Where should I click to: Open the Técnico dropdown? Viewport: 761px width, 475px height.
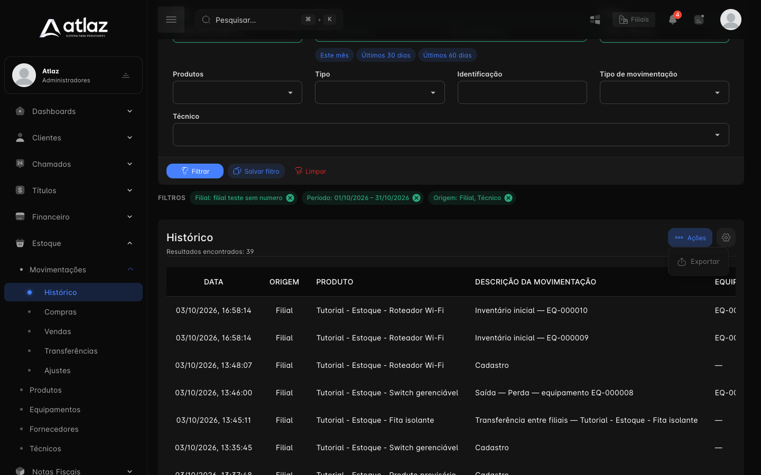tap(451, 135)
